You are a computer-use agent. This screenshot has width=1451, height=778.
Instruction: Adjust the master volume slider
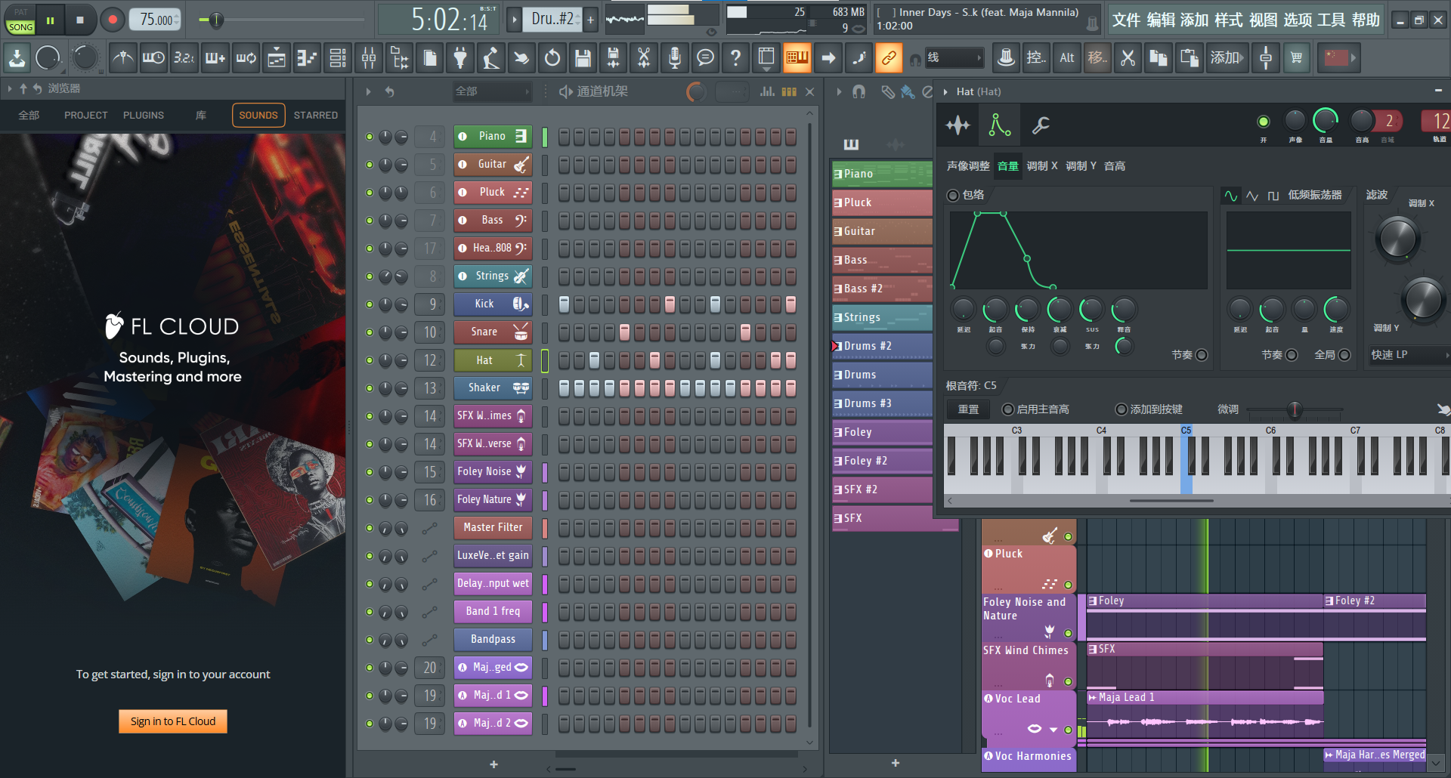[x=215, y=20]
